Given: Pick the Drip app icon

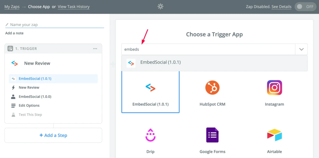Looking at the screenshot, I should pyautogui.click(x=150, y=135).
